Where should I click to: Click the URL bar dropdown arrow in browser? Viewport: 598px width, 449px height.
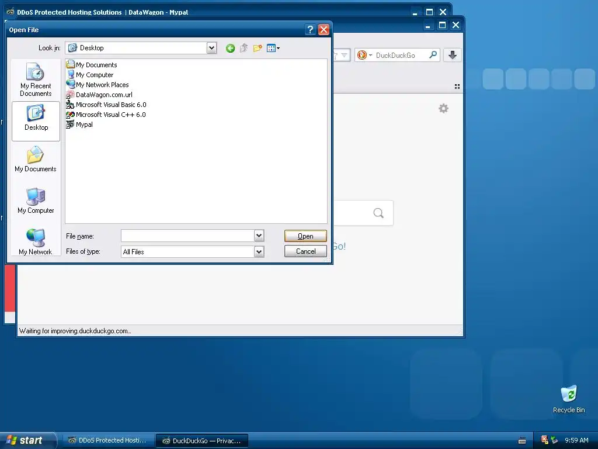click(344, 55)
